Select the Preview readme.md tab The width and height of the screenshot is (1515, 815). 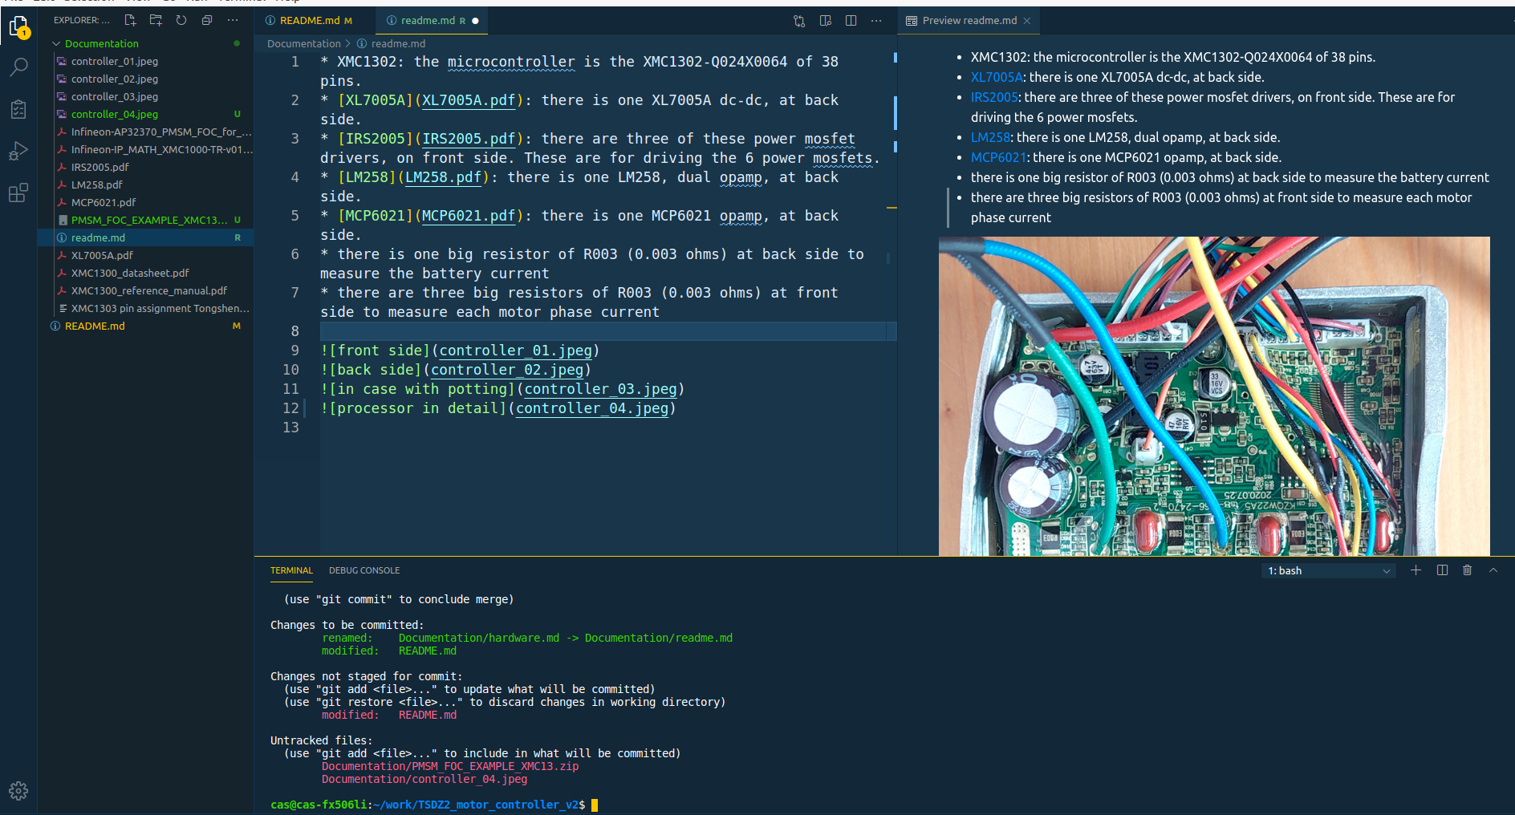(969, 21)
